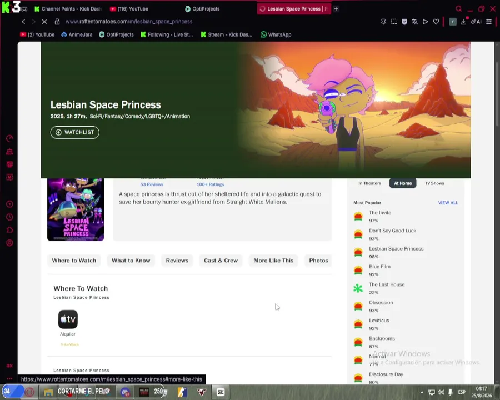Open The Invite in the popular list
The image size is (500, 400).
380,212
